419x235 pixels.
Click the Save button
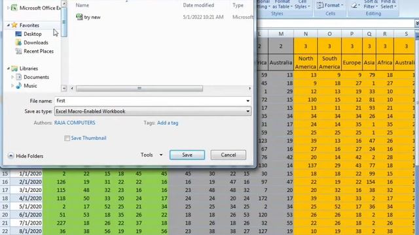click(x=187, y=155)
